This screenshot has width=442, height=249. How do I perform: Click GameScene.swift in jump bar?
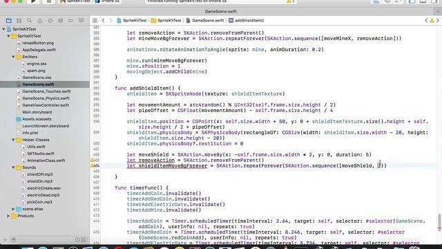(x=205, y=21)
